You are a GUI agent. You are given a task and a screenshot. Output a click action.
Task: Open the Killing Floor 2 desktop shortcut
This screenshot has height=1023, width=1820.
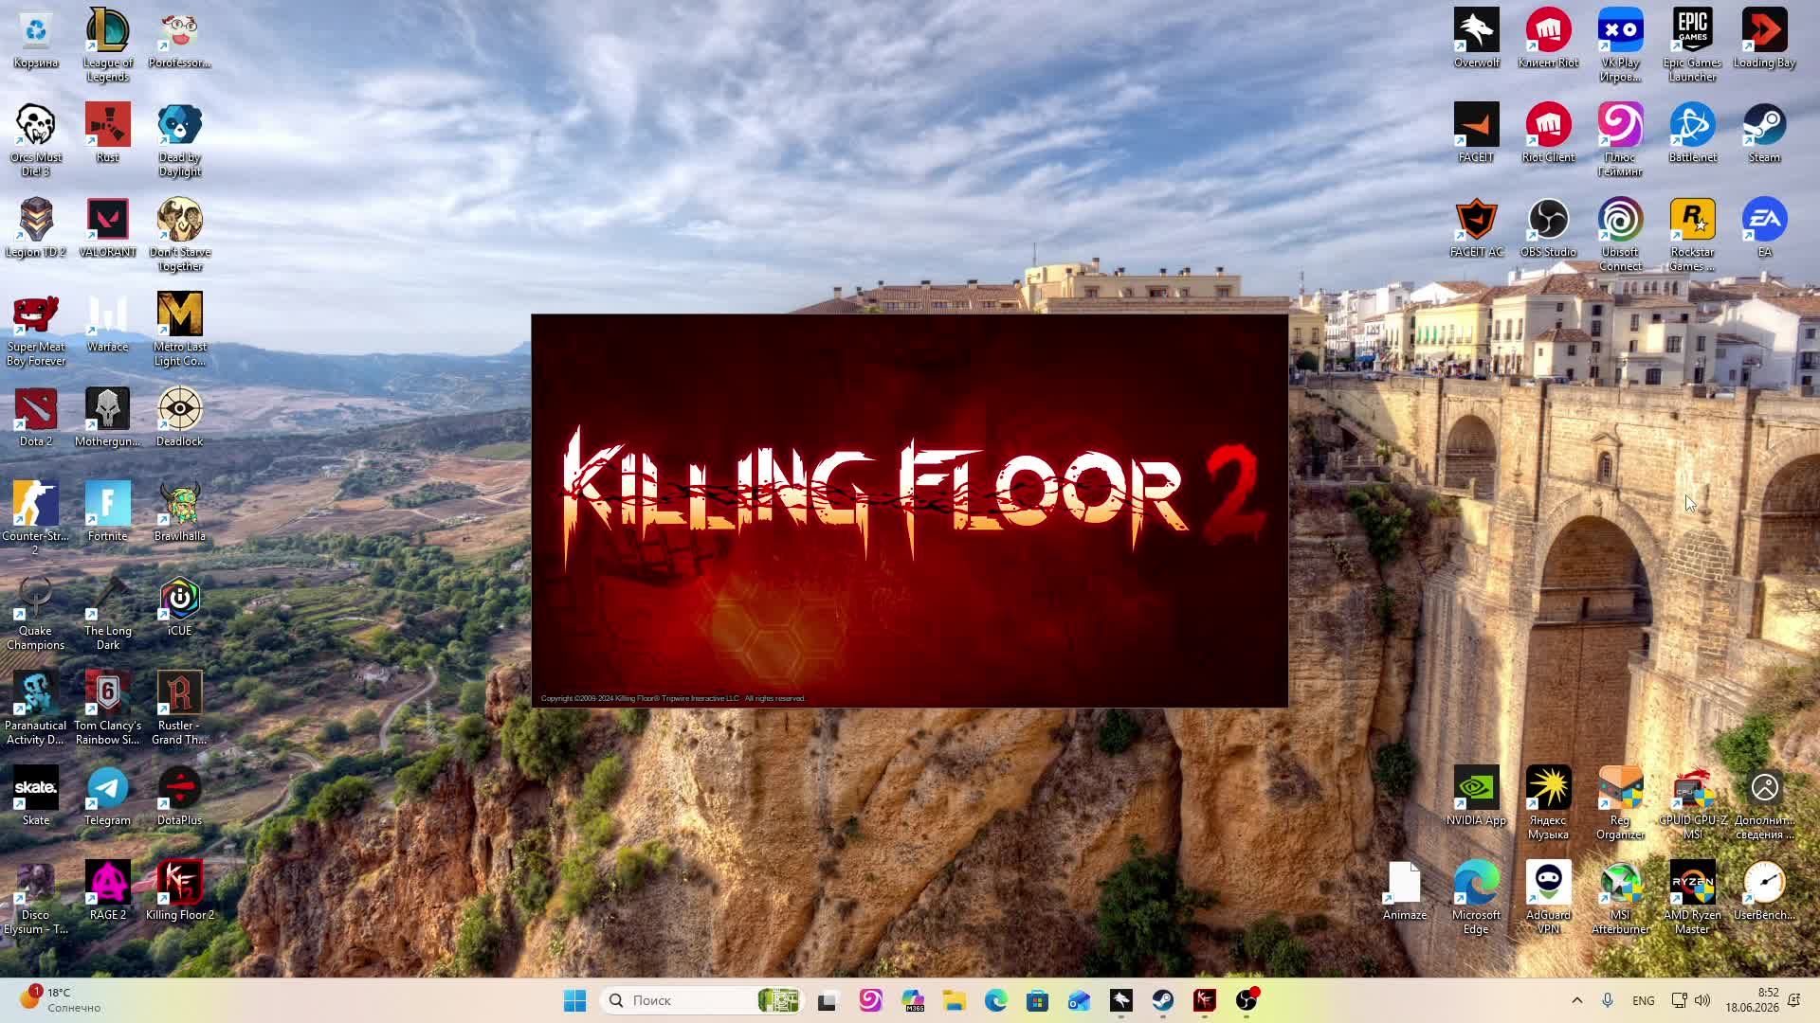pyautogui.click(x=179, y=890)
